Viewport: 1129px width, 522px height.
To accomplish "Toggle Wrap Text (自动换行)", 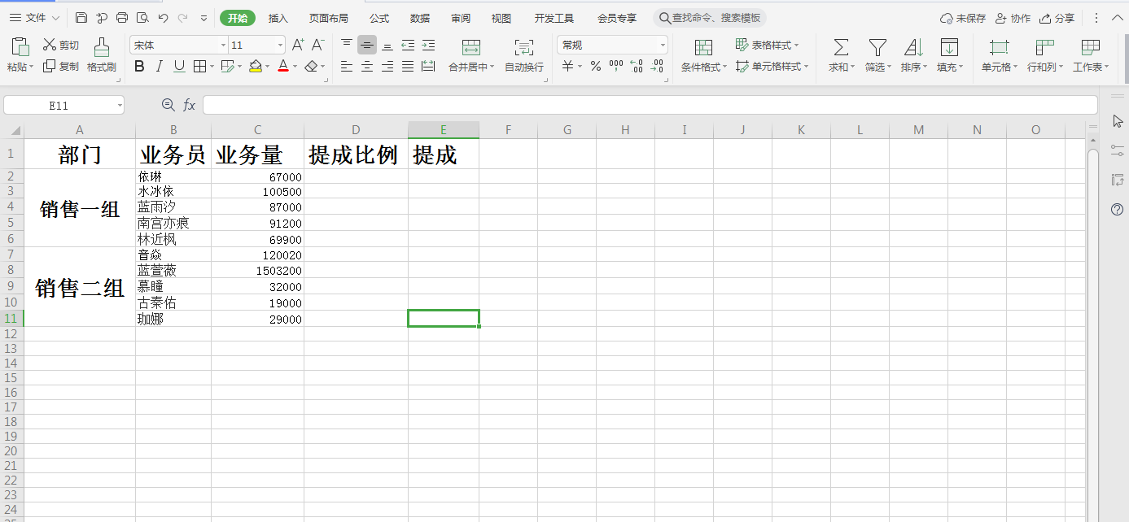I will click(x=524, y=55).
